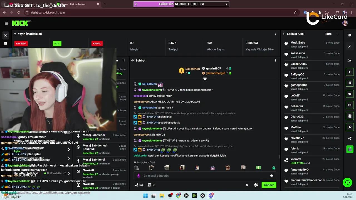The height and width of the screenshot is (200, 356).
Task: Bookmark this page with the star icon
Action: click(295, 12)
